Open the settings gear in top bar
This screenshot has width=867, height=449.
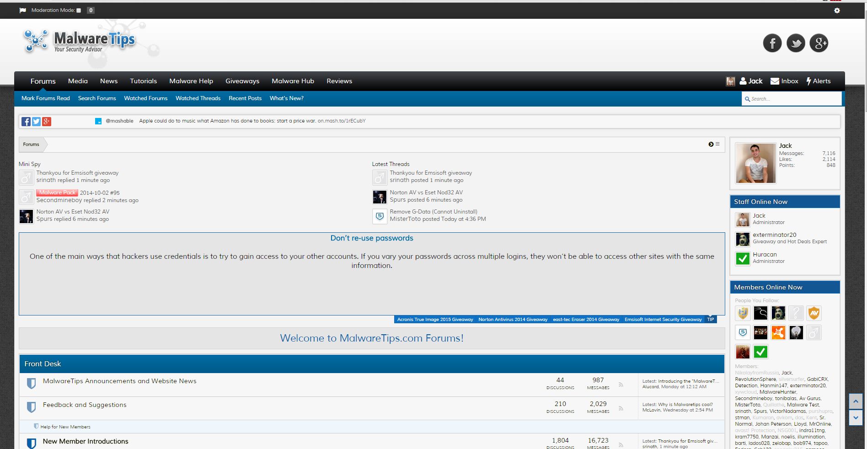(x=837, y=10)
